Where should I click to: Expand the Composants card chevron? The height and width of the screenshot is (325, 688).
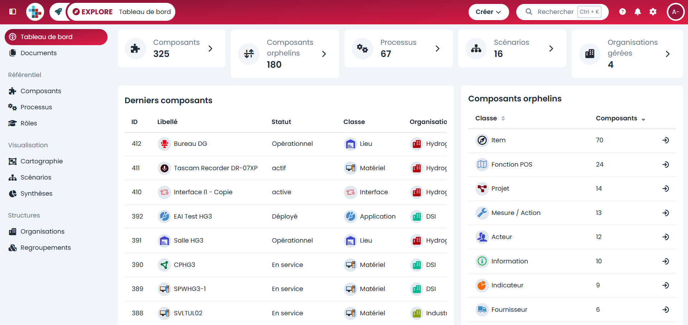[210, 48]
